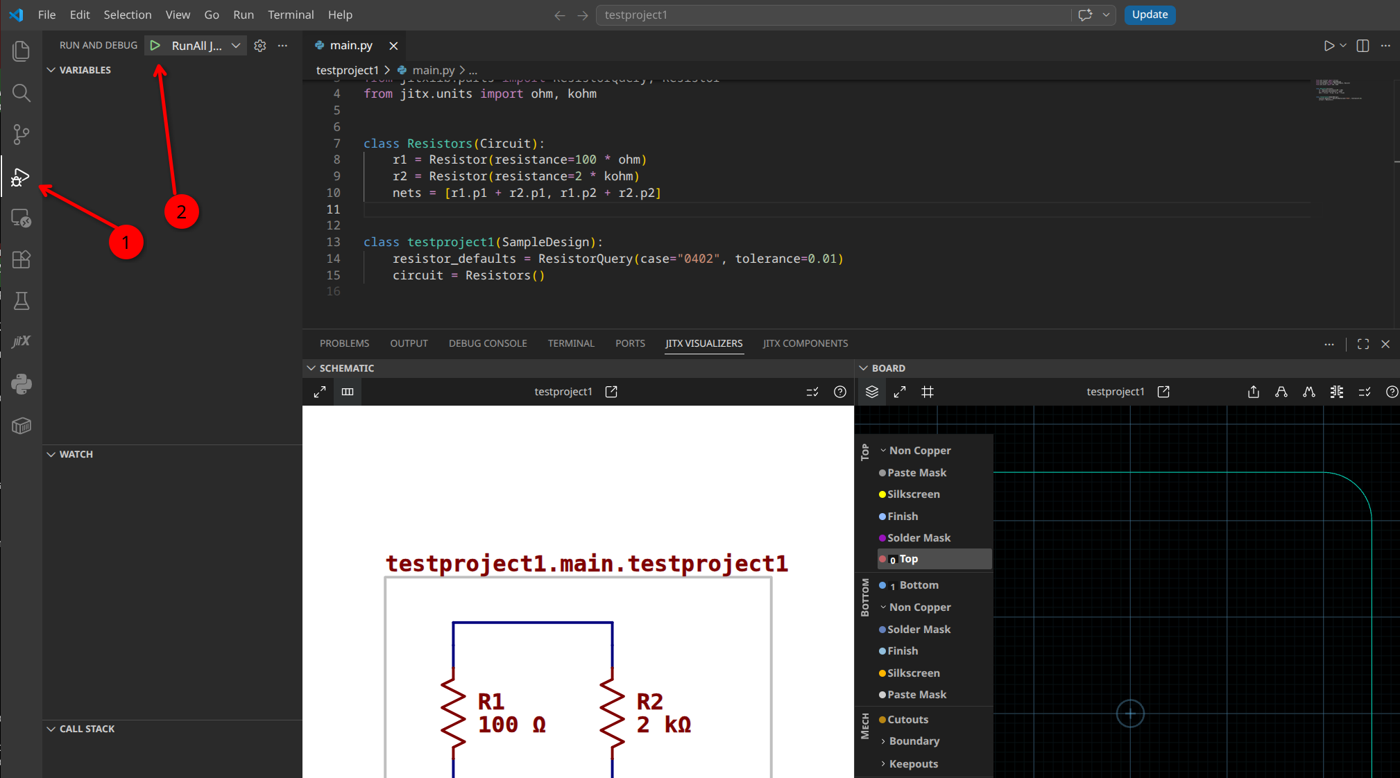Switch to the JITX COMPONENTS tab
1400x778 pixels.
(805, 343)
